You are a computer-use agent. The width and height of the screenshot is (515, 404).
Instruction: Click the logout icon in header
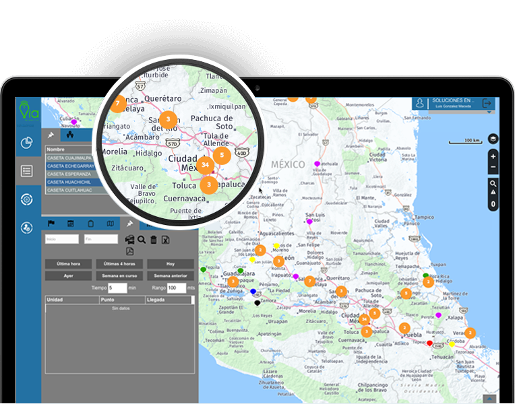[x=487, y=103]
